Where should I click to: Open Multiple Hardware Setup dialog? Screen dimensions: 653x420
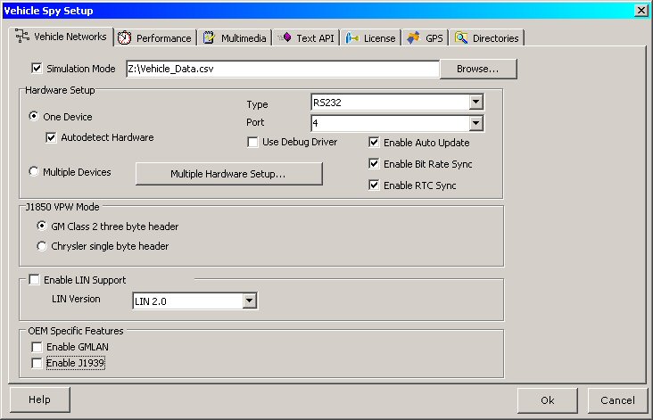coord(228,174)
